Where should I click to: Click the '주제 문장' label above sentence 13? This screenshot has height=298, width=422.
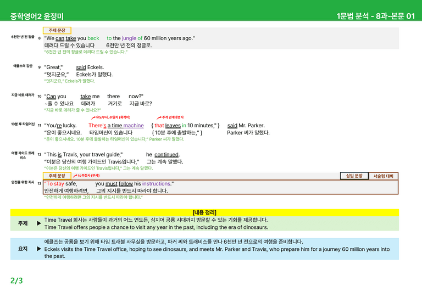[57, 176]
